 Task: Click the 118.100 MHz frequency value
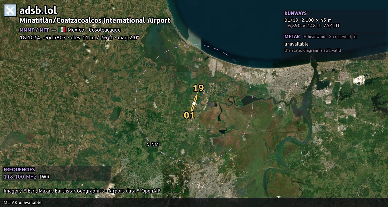pyautogui.click(x=20, y=177)
